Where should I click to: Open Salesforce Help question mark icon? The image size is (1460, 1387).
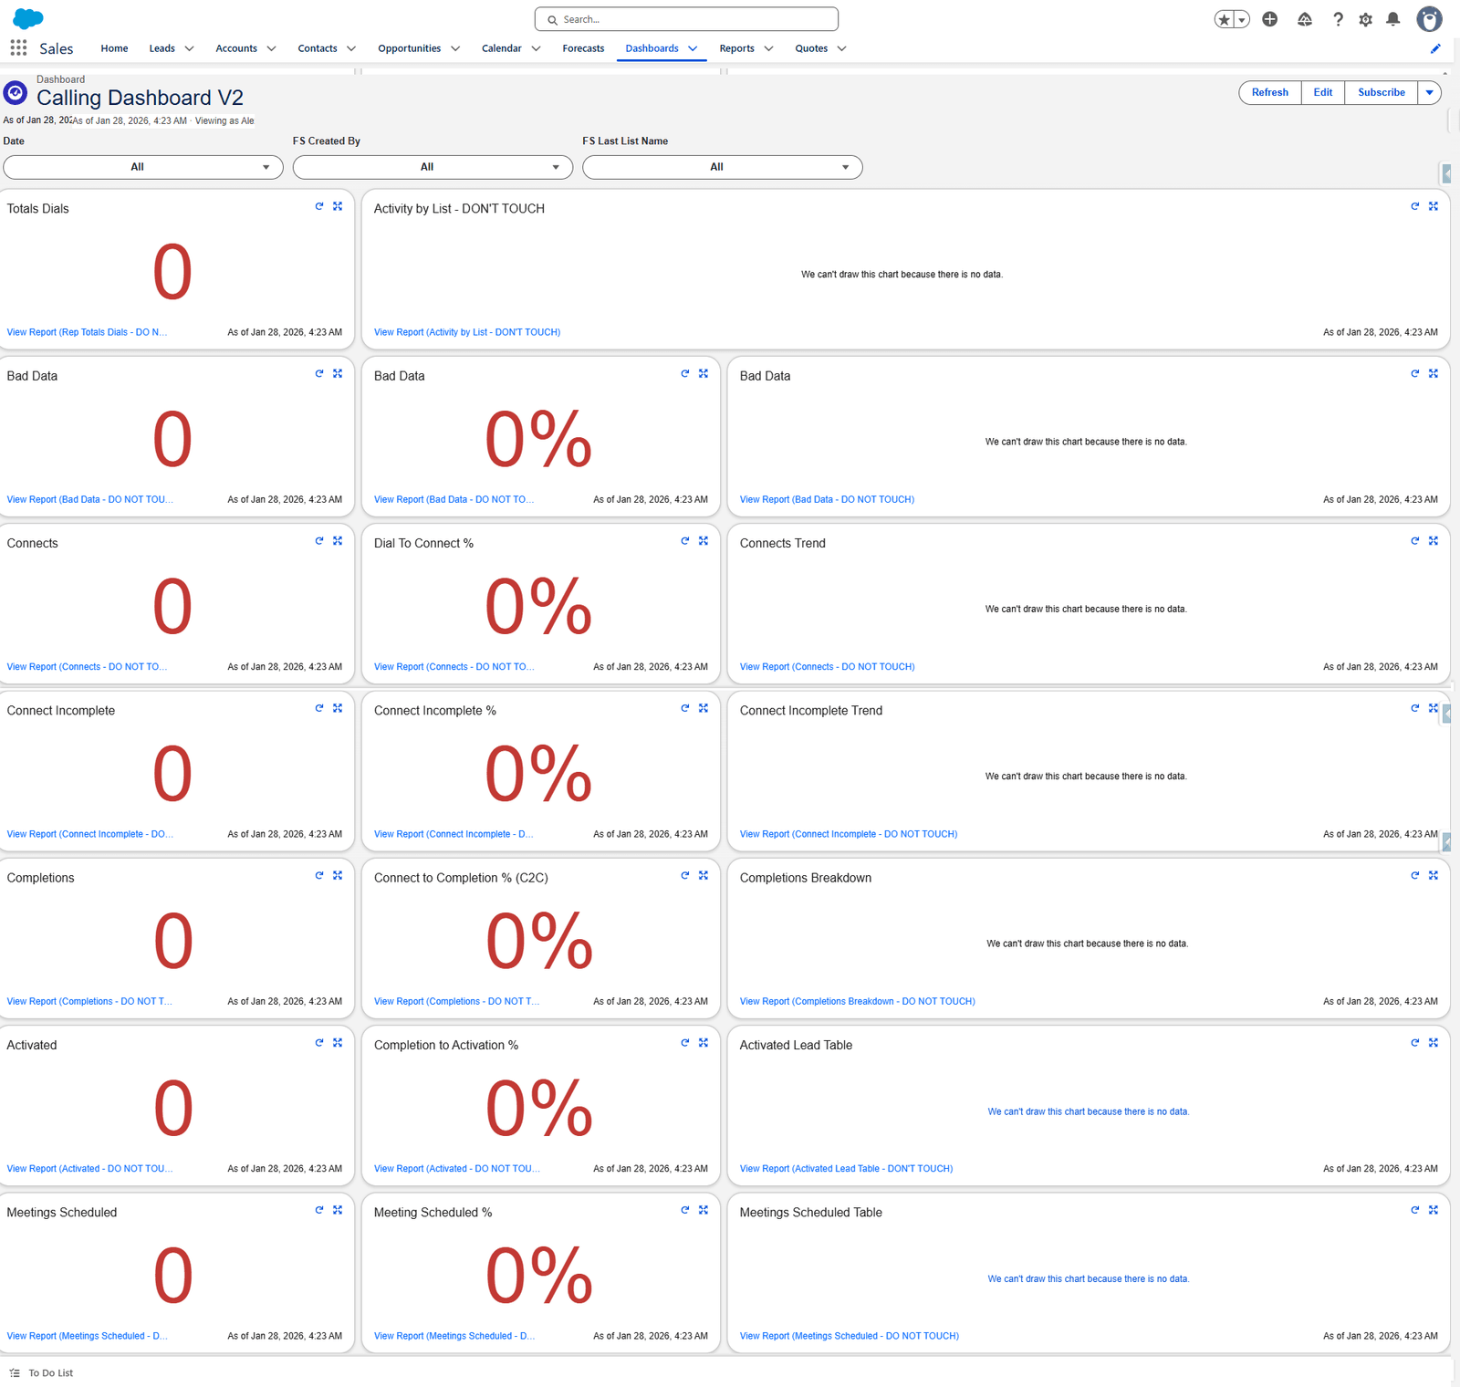[1338, 19]
